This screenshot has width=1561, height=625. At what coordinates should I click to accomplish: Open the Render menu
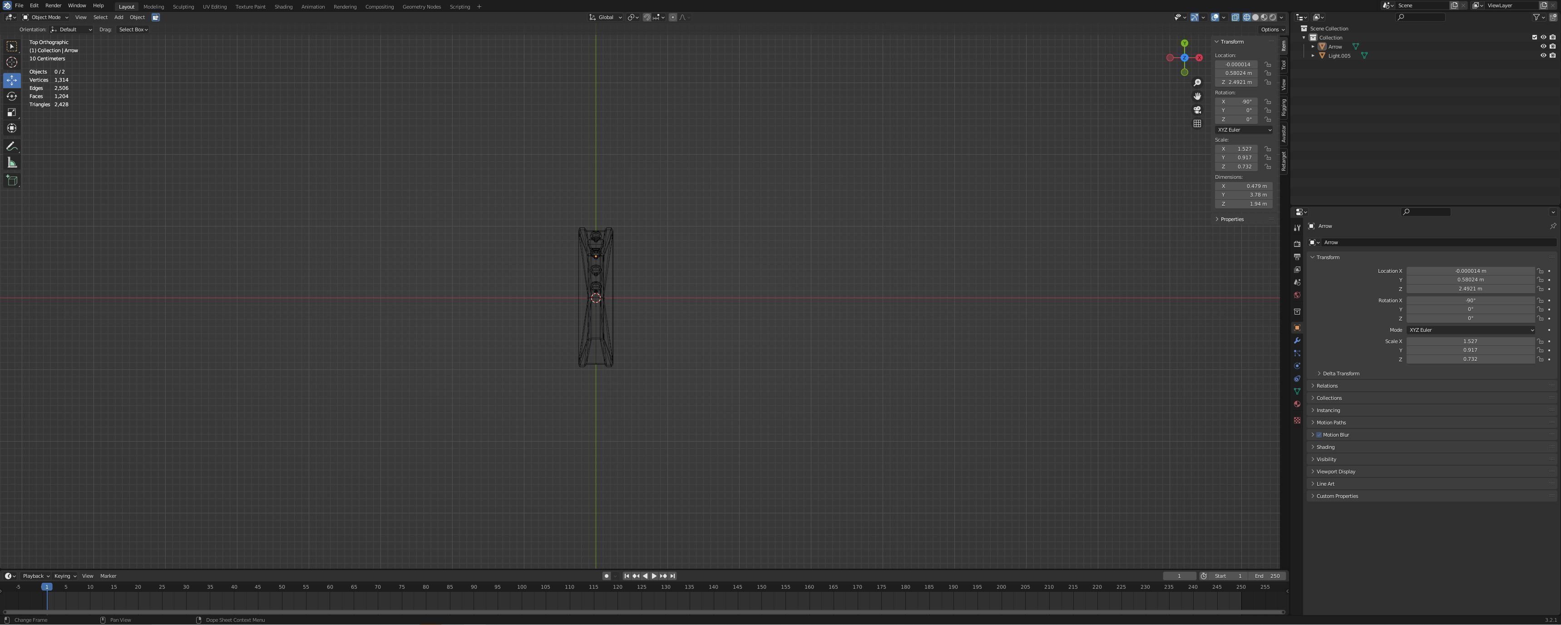click(x=53, y=5)
